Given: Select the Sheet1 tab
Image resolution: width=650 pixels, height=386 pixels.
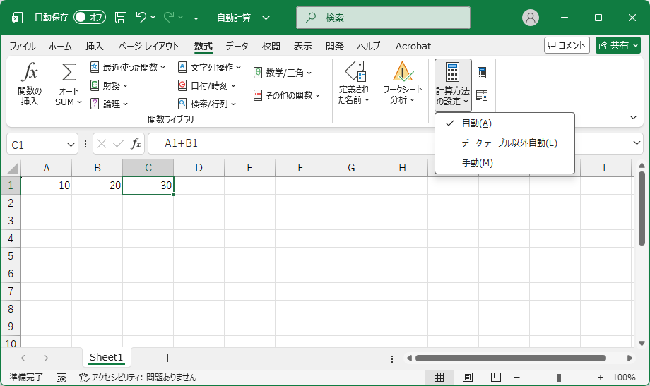Looking at the screenshot, I should tap(106, 358).
